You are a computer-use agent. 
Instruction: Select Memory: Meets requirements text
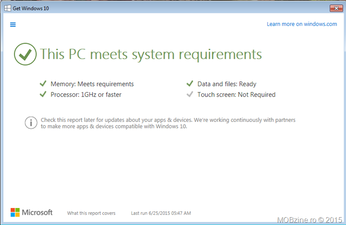[92, 84]
